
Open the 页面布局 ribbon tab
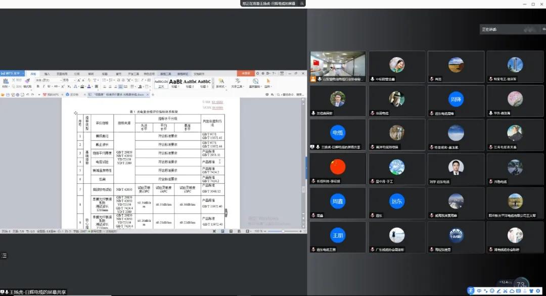point(62,74)
